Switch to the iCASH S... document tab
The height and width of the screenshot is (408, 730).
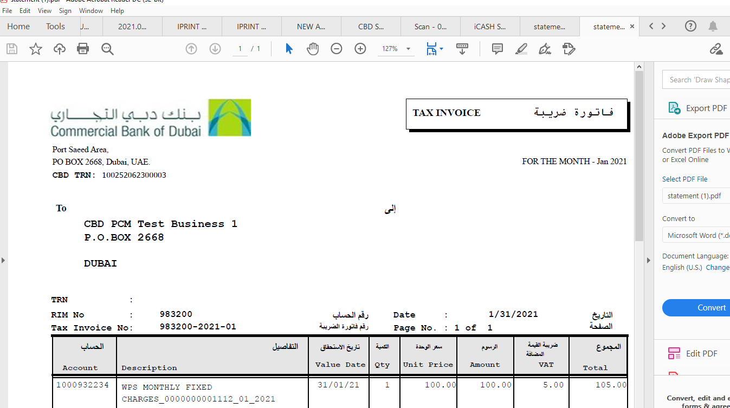tap(490, 26)
